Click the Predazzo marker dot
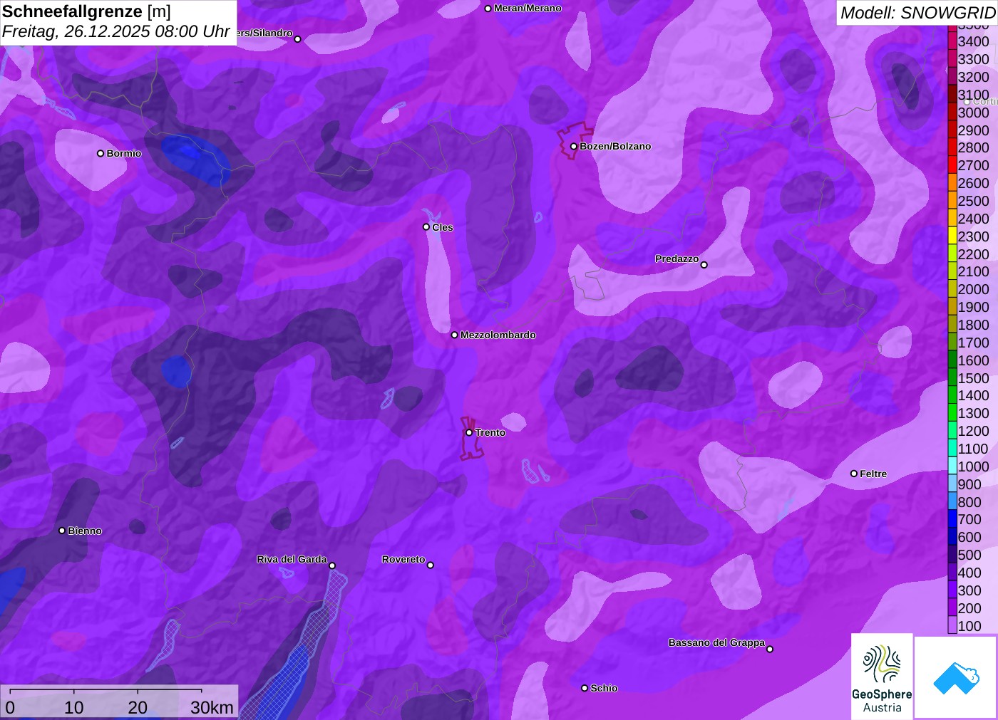Image resolution: width=998 pixels, height=720 pixels. point(704,265)
